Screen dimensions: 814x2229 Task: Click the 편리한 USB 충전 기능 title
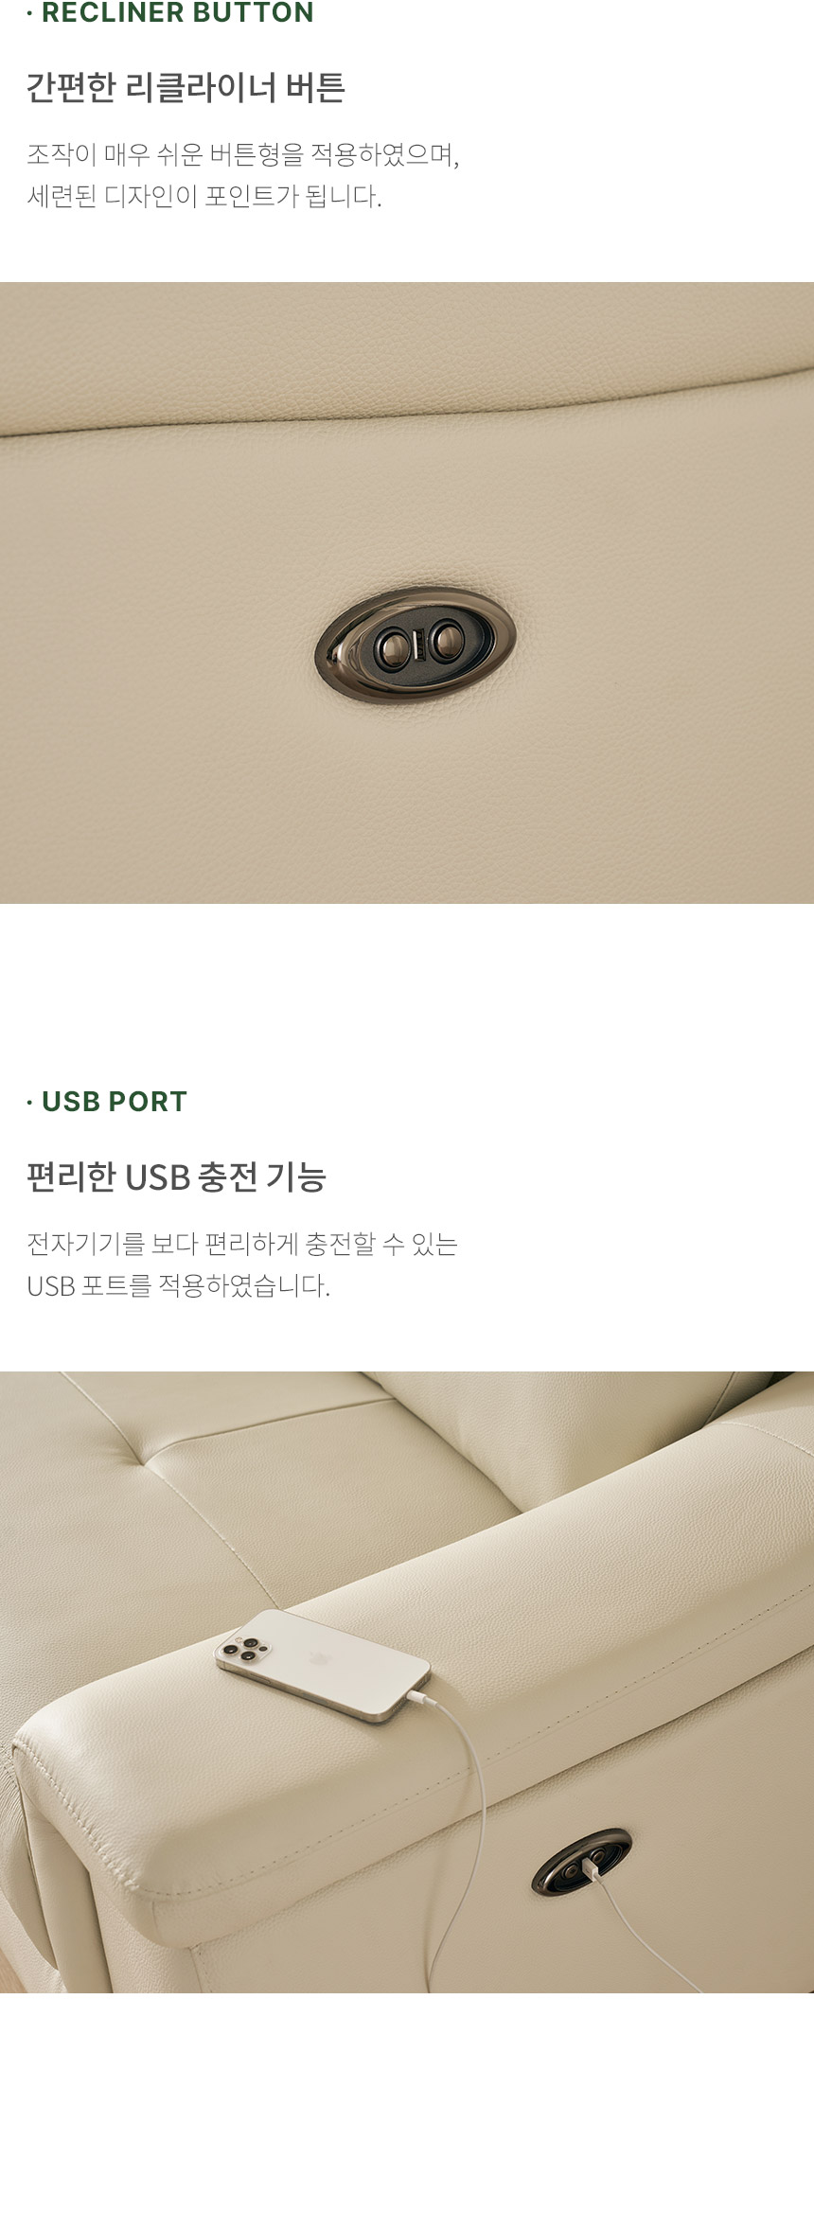(176, 1176)
